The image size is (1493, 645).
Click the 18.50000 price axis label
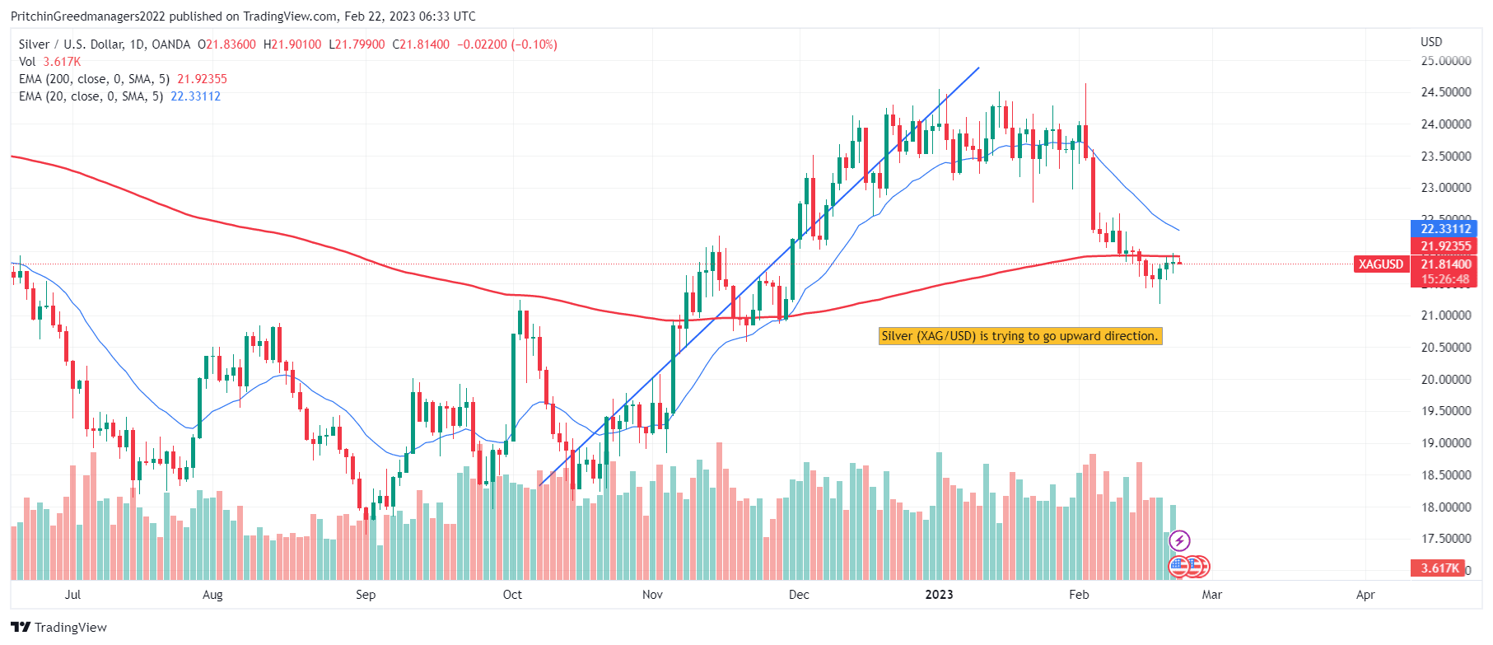[1446, 475]
